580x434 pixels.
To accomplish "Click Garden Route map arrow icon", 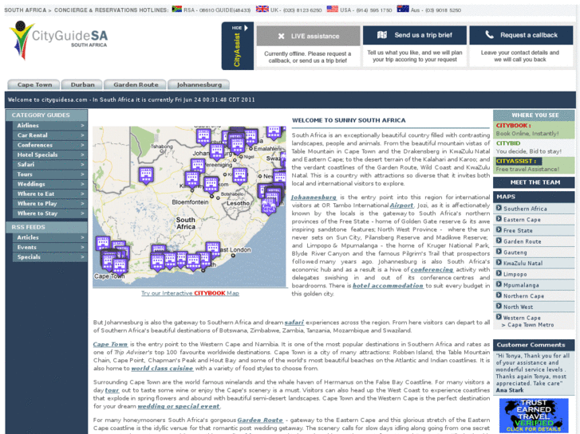I will click(499, 240).
